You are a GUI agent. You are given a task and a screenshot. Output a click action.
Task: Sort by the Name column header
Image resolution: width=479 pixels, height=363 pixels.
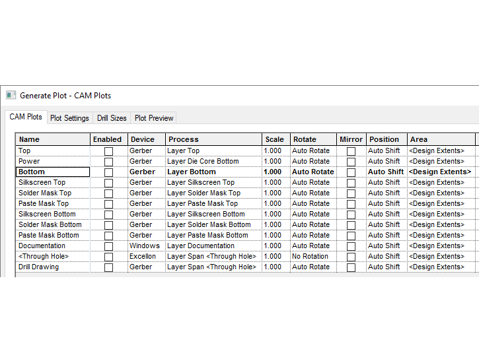(x=53, y=139)
